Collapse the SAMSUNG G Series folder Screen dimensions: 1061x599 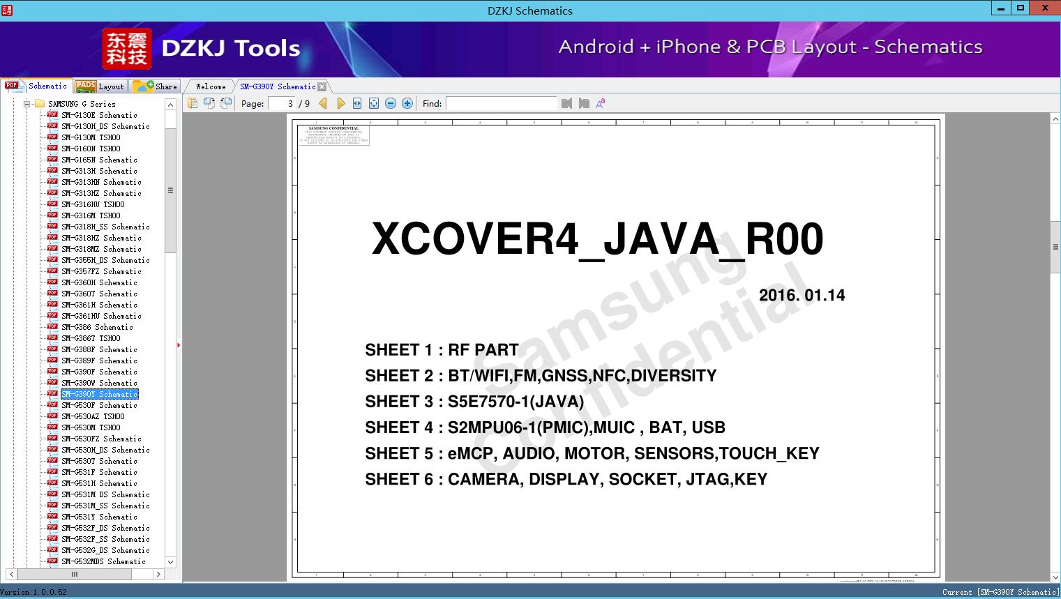pyautogui.click(x=27, y=104)
